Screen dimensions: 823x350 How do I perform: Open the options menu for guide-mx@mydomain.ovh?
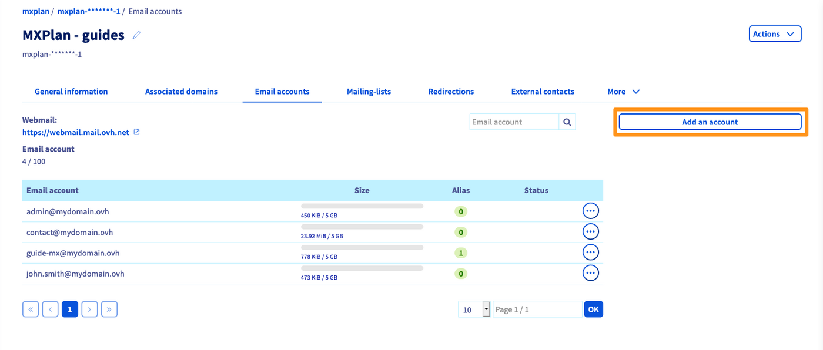coord(590,253)
